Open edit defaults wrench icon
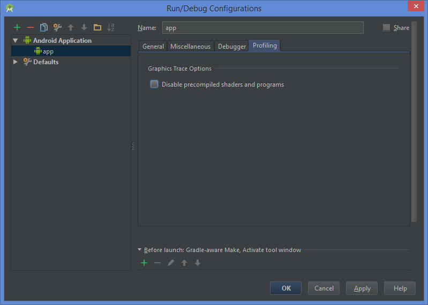The image size is (428, 305). (x=57, y=27)
